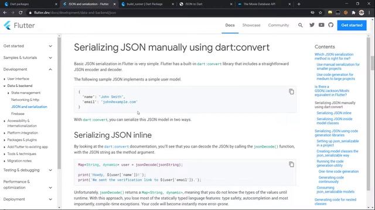The image size is (375, 210).
Task: Collapse the Development sidebar section
Action: point(28,69)
